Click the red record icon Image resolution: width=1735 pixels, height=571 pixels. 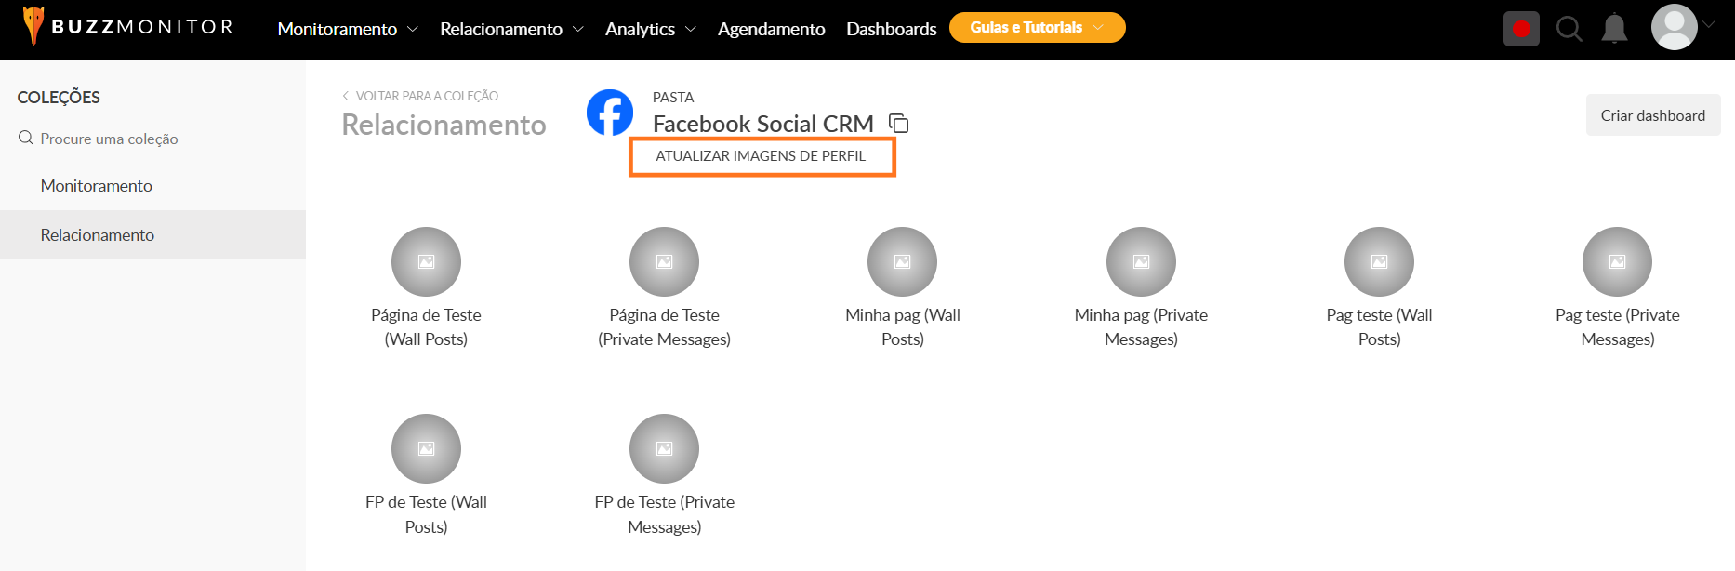coord(1521,29)
